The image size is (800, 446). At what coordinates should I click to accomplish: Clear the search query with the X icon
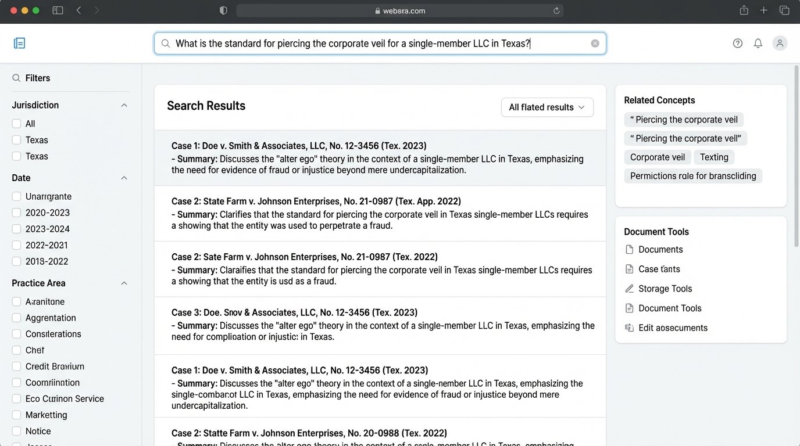pos(595,44)
